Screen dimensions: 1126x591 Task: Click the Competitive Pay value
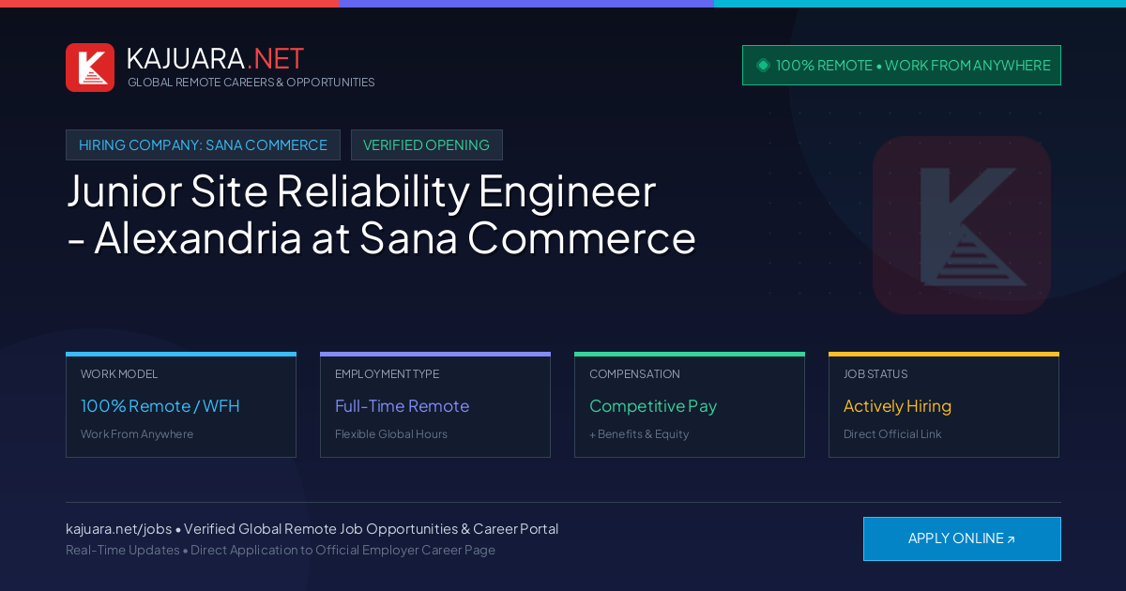[x=653, y=406]
